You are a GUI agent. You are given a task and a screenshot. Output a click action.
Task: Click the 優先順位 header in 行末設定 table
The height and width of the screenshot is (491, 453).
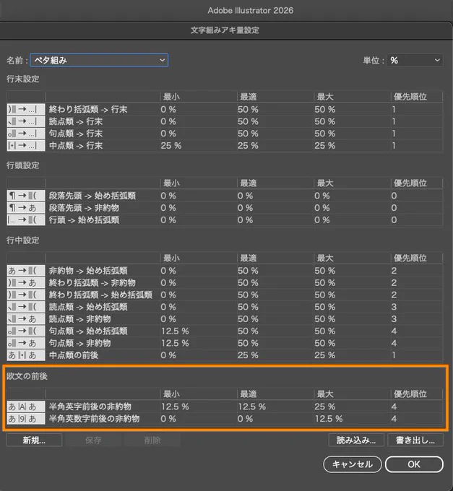(x=410, y=97)
